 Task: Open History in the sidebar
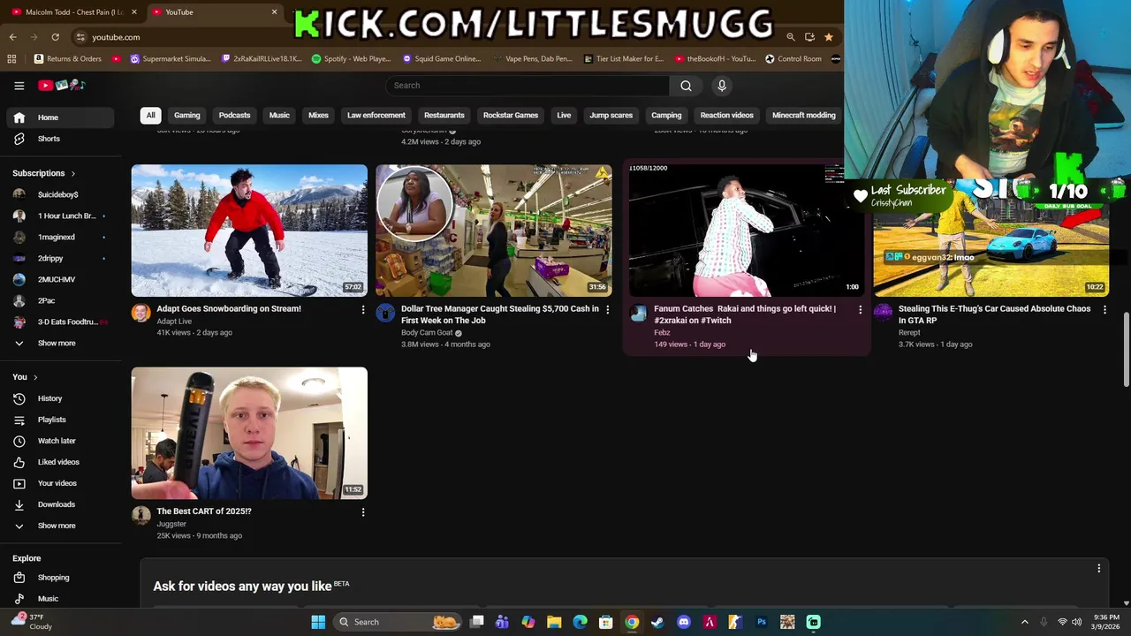pos(60,398)
